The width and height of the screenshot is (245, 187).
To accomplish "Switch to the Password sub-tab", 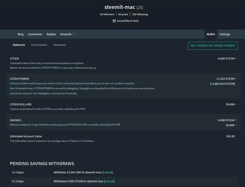I will click(x=59, y=45).
